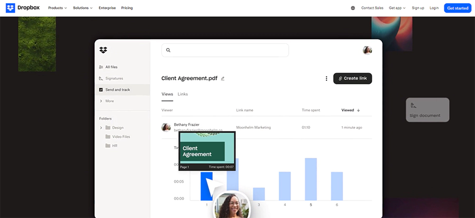The height and width of the screenshot is (218, 475).
Task: Click the Client Agreement page preview thumbnail
Action: point(207,151)
